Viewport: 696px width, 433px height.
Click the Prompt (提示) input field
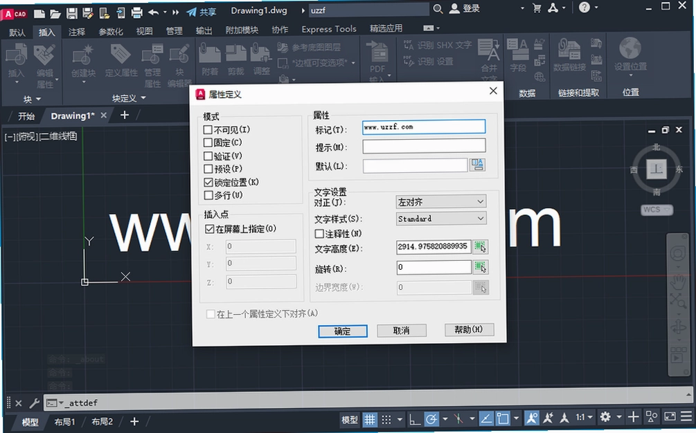tap(424, 146)
